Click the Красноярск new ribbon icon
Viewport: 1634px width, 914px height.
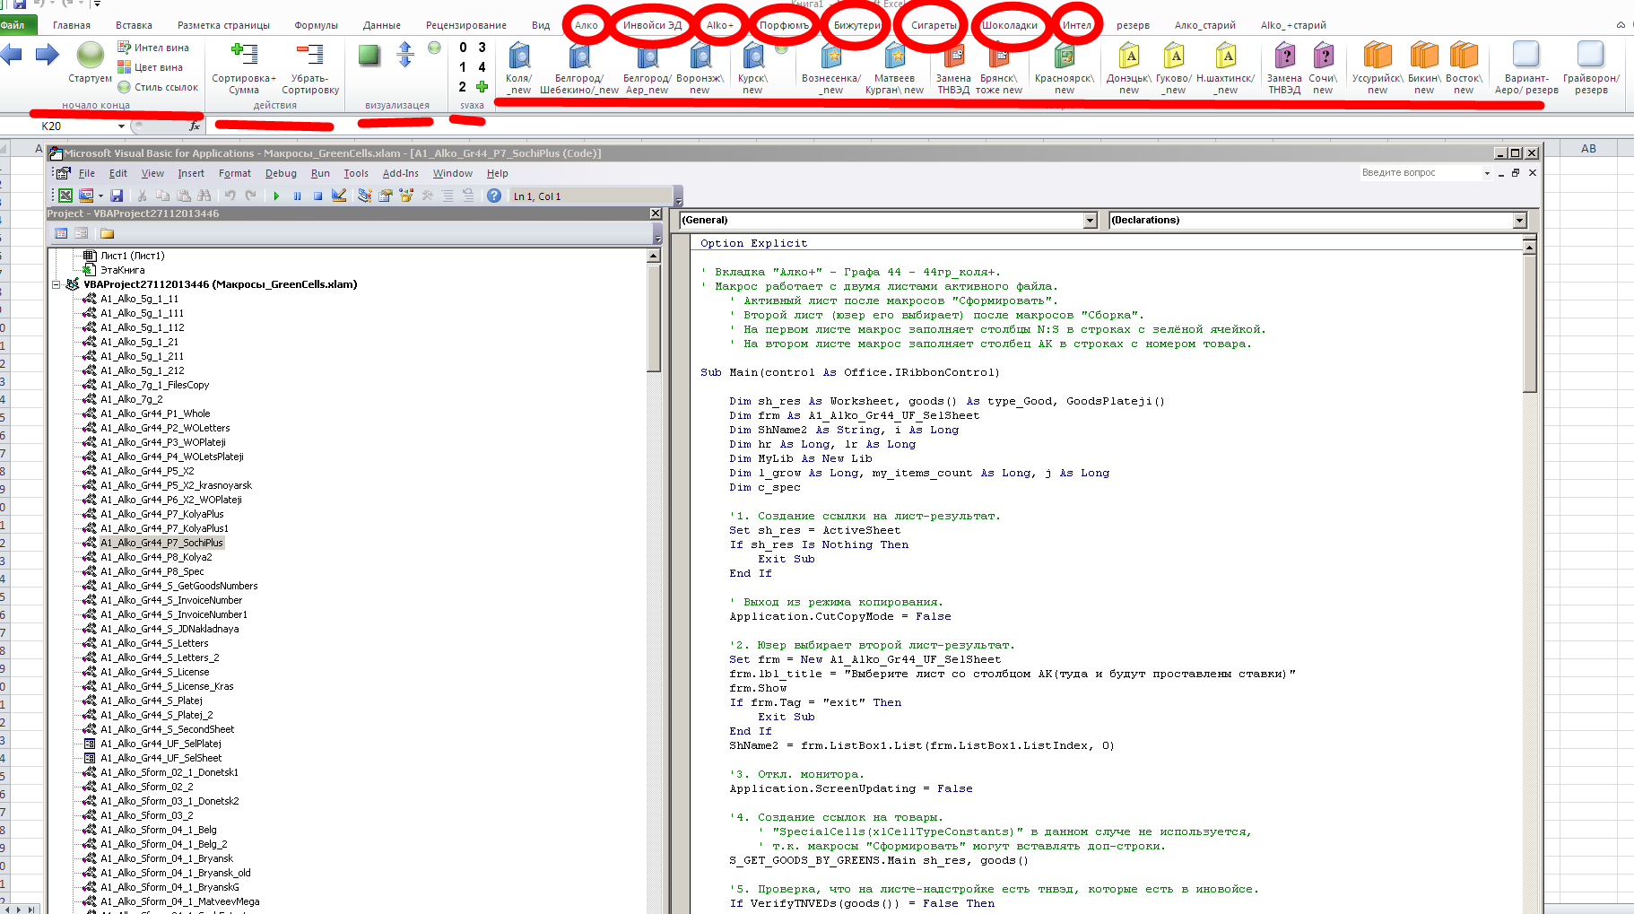pyautogui.click(x=1064, y=57)
